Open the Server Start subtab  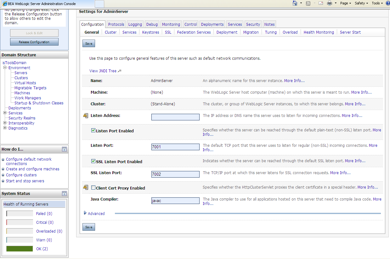[x=350, y=32]
